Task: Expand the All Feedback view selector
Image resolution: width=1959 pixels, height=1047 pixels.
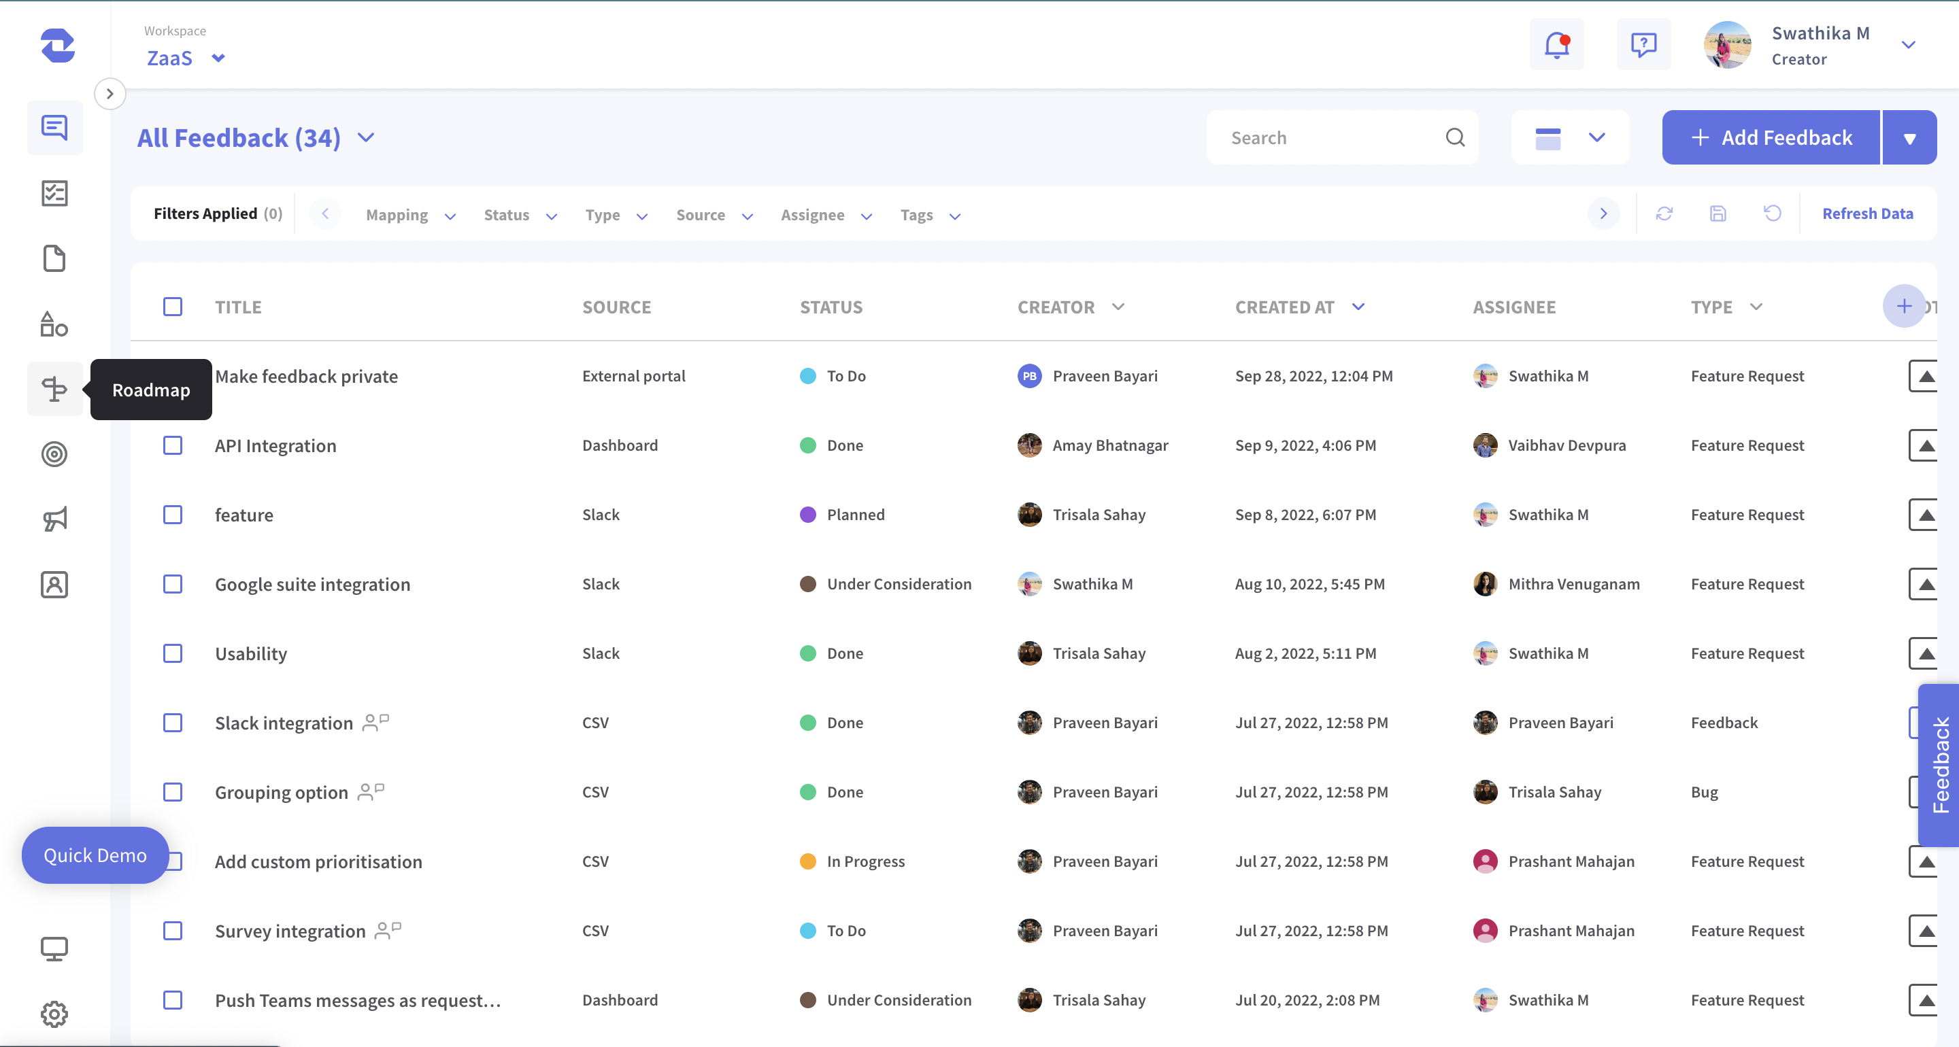Action: [x=366, y=137]
